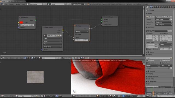Screen dimensions: 175x98
Task: Toggle the Border checkbox
Action: point(147,49)
